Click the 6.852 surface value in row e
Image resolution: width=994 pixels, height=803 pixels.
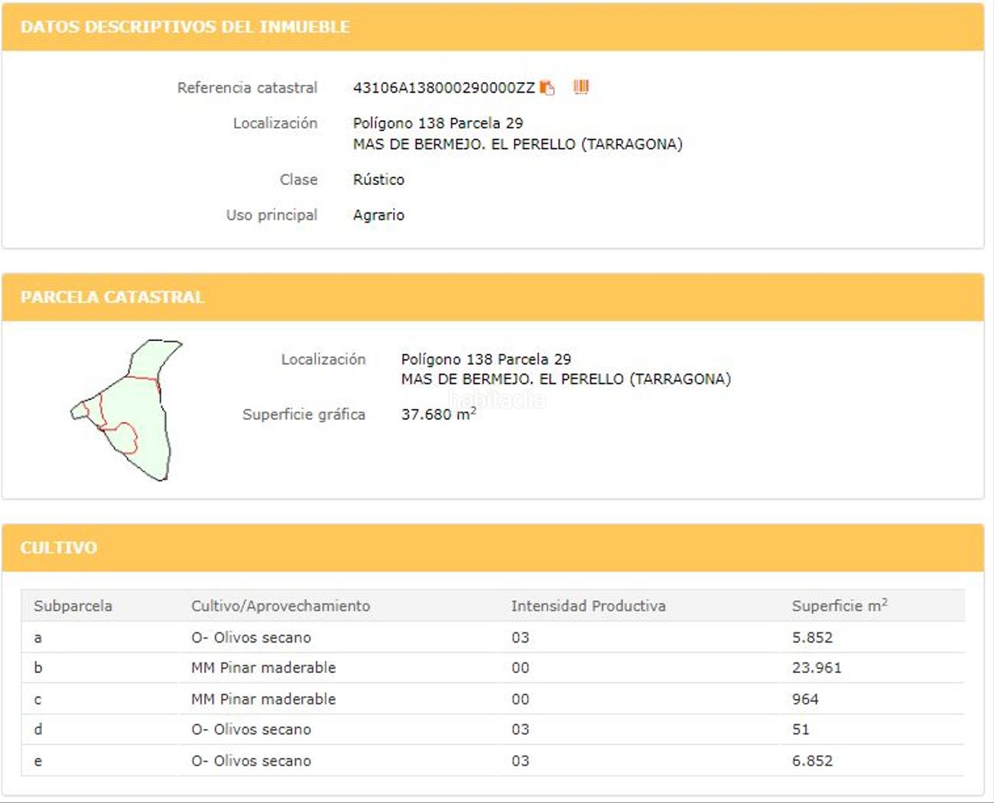click(x=812, y=761)
